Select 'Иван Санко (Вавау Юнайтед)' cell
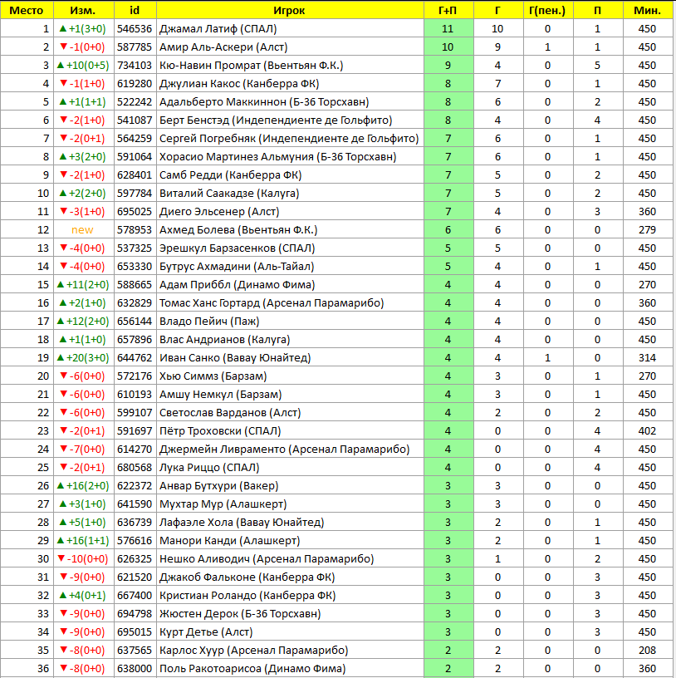 pyautogui.click(x=290, y=357)
